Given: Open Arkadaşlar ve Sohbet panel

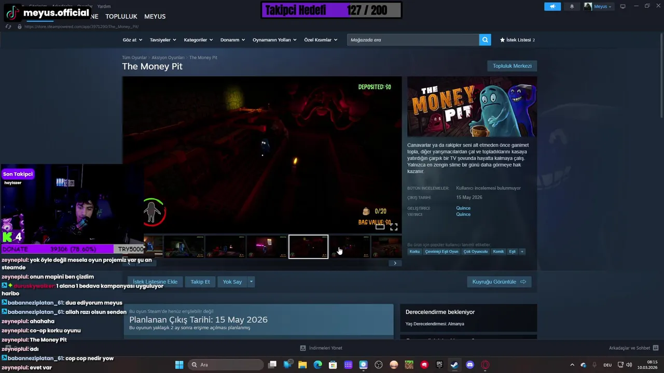Looking at the screenshot, I should point(633,348).
